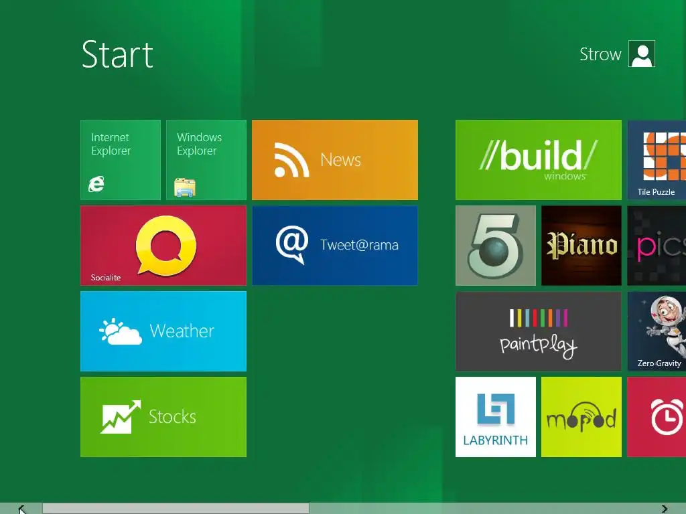
Task: Click the left scroll arrow
Action: pos(21,509)
